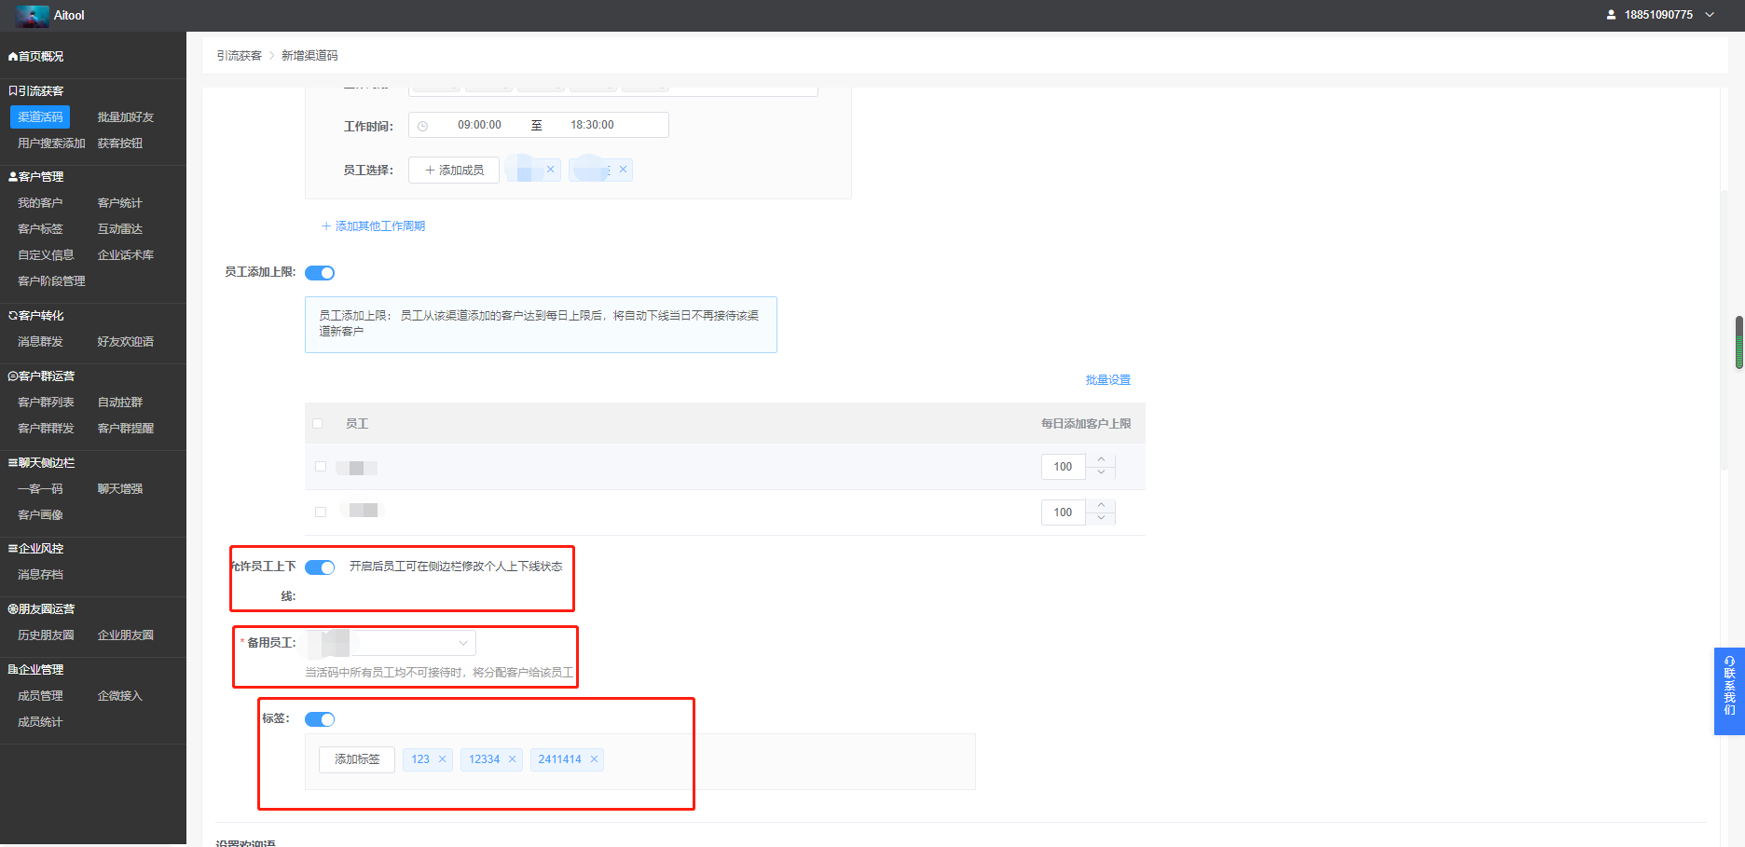Remove the 12334 tag
Image resolution: width=1745 pixels, height=847 pixels.
(512, 759)
